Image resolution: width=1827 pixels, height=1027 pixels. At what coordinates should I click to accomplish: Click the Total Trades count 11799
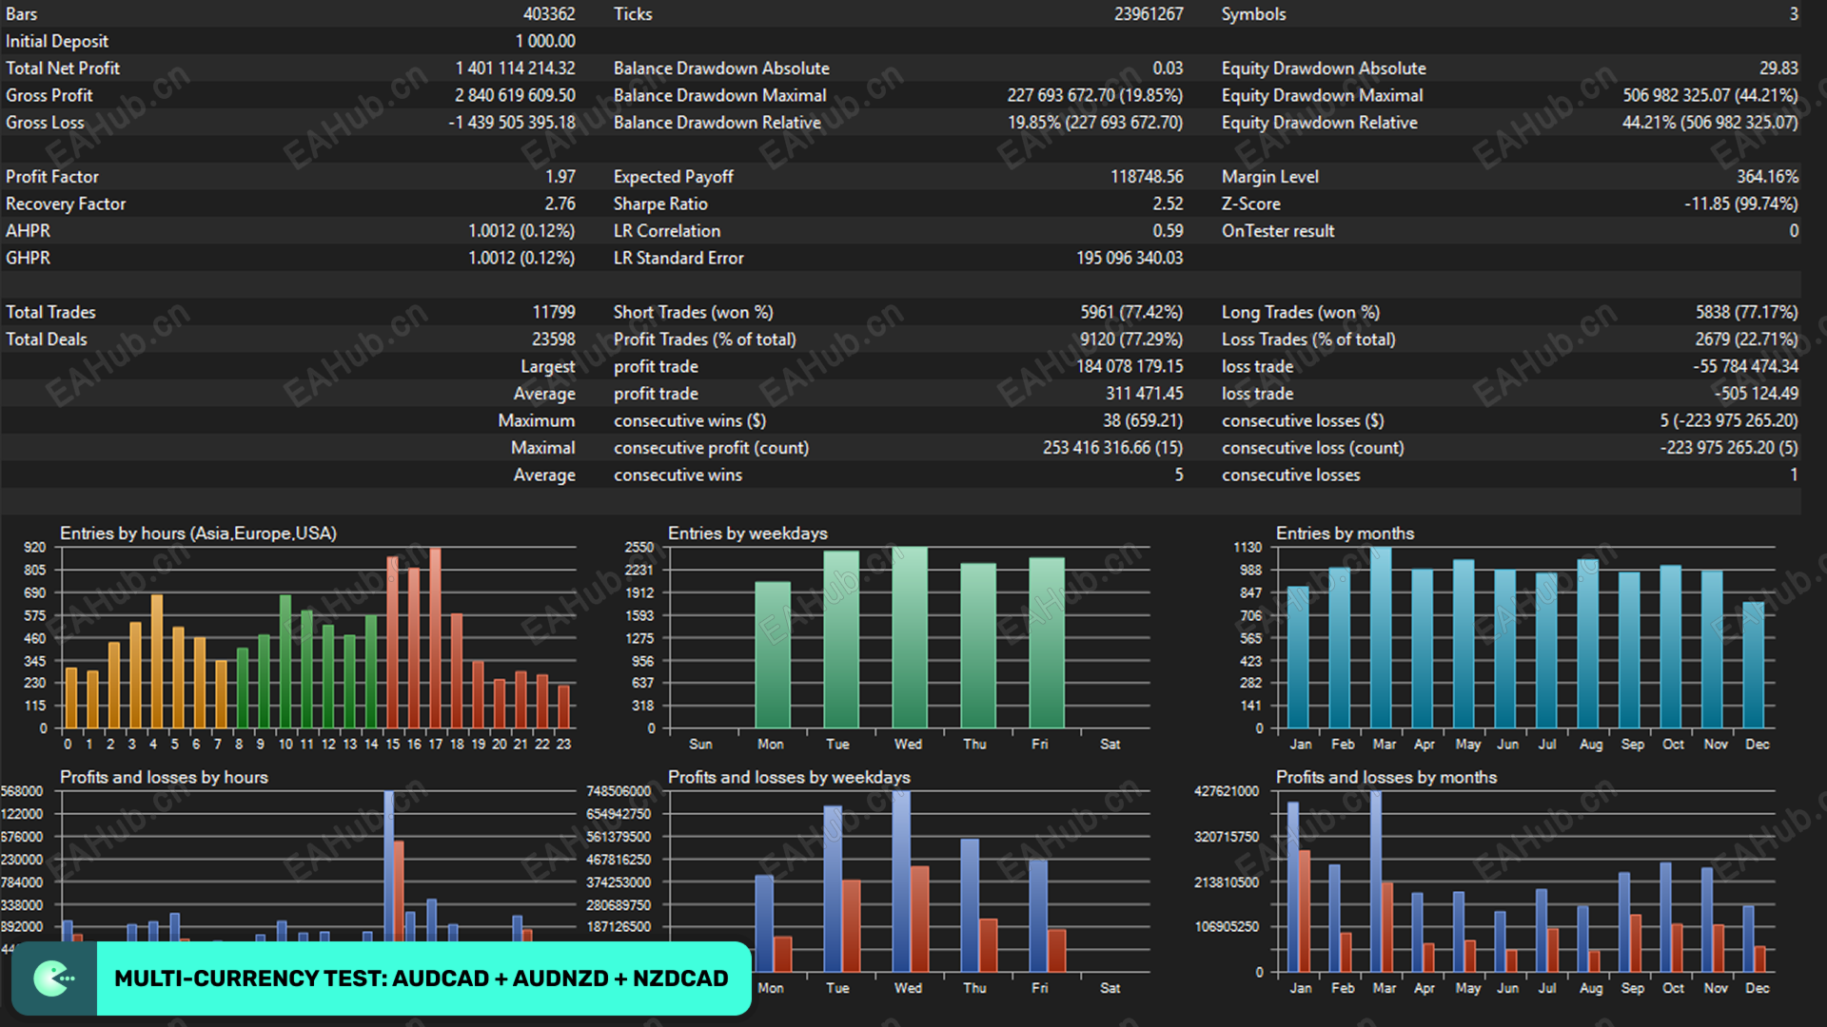[x=553, y=312]
